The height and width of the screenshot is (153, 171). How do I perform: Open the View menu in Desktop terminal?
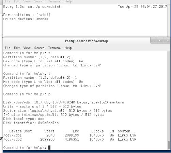coord(27,48)
